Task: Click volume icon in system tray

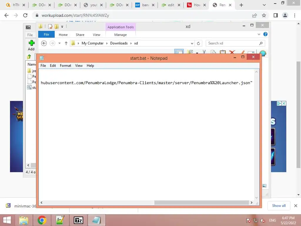Action: click(x=263, y=220)
